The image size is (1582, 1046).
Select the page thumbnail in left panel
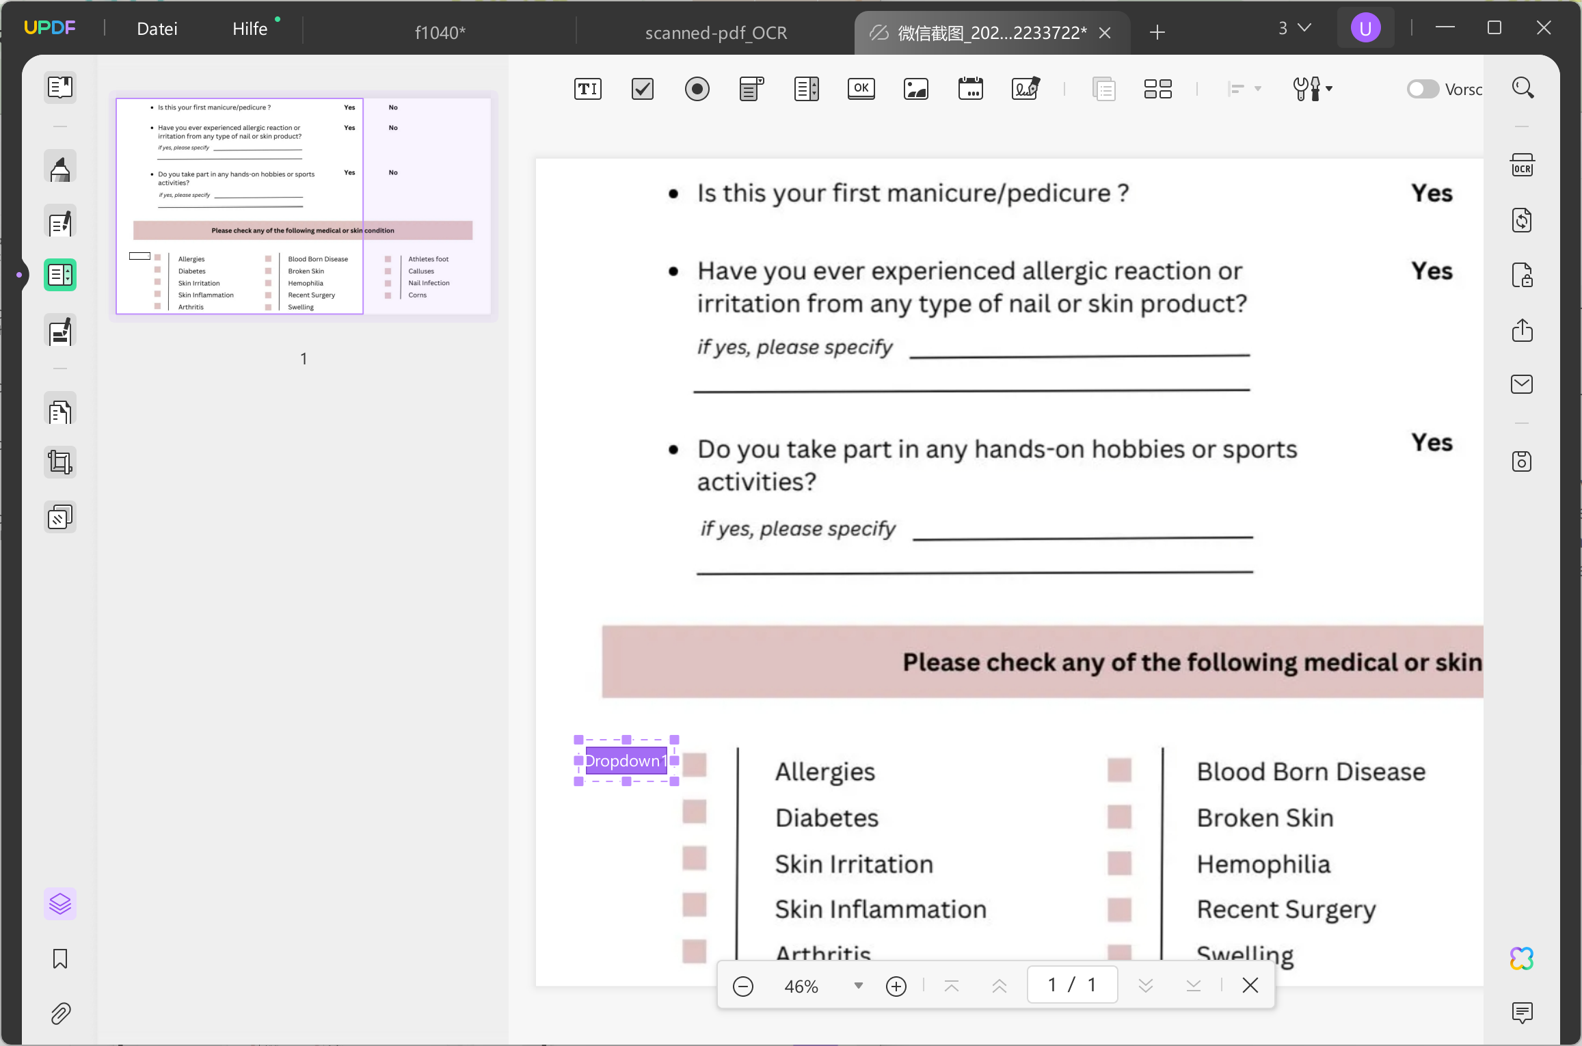303,205
